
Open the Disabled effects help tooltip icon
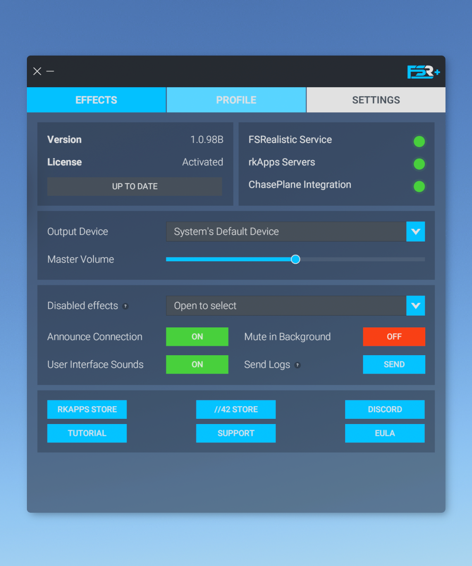pos(125,306)
